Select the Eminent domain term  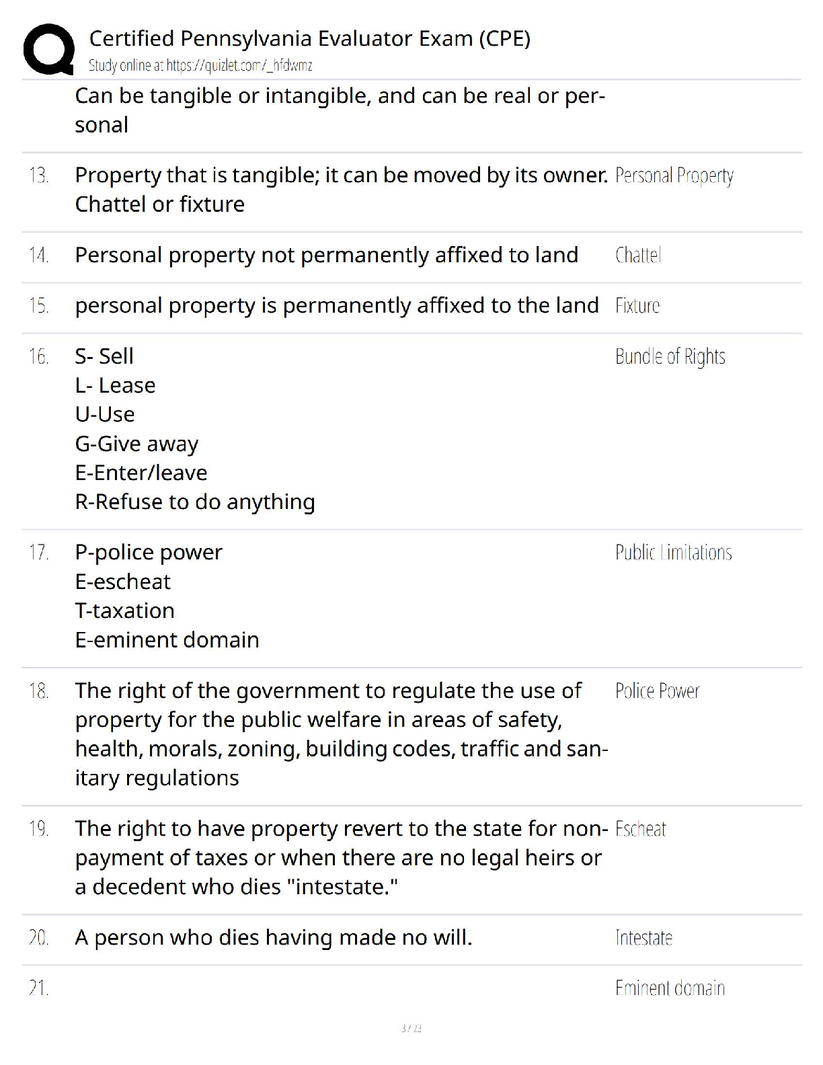pos(670,988)
